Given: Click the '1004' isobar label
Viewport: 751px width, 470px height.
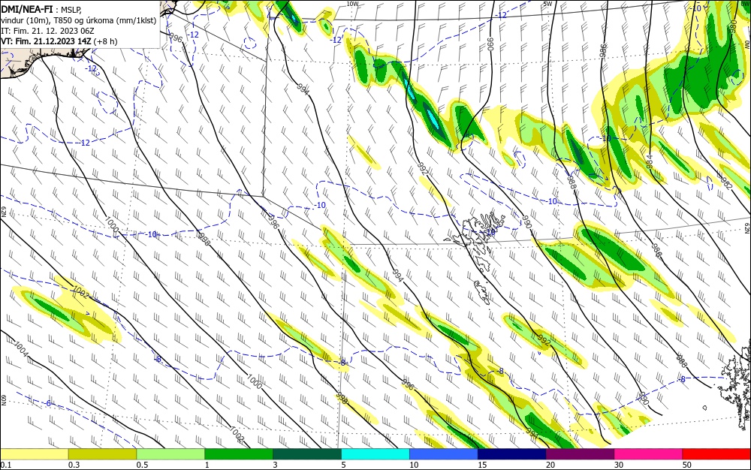Looking at the screenshot, I should pyautogui.click(x=22, y=348).
